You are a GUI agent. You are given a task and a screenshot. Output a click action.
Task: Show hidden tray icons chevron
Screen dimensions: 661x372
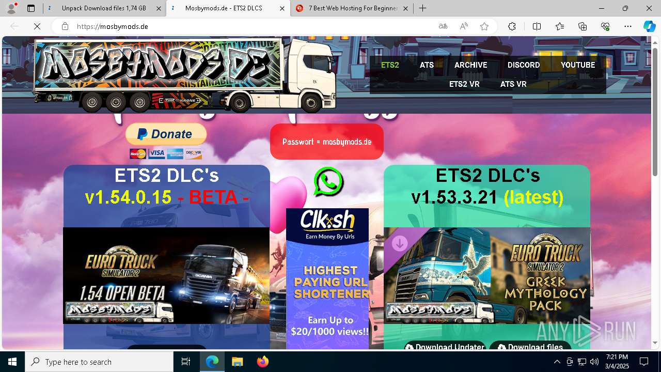coord(557,362)
